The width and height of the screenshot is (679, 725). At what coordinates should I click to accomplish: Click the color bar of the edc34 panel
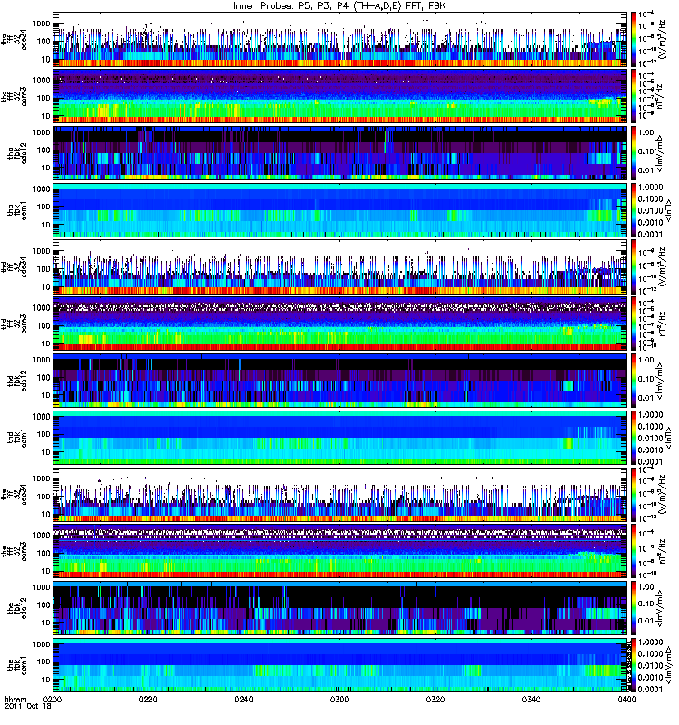pos(635,495)
